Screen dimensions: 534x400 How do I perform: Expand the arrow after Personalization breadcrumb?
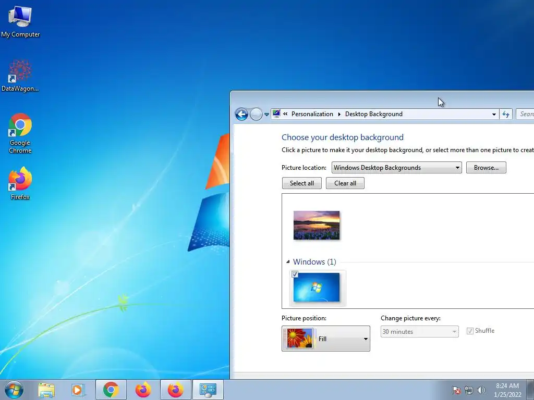pyautogui.click(x=339, y=114)
